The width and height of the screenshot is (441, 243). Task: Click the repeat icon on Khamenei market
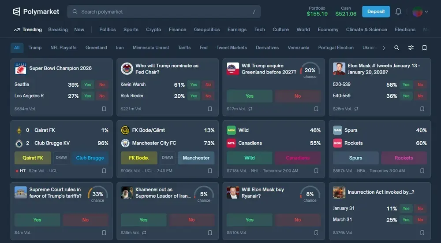pyautogui.click(x=144, y=232)
